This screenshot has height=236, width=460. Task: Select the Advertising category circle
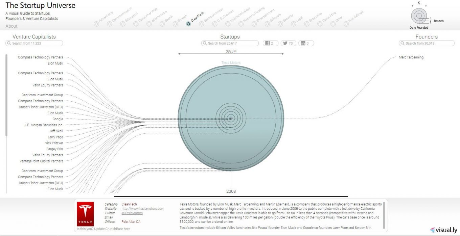(96, 24)
